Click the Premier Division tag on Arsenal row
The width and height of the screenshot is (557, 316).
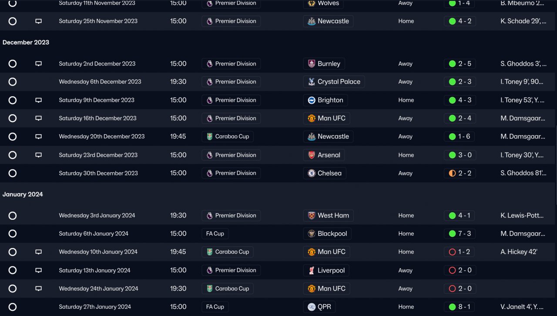click(x=231, y=155)
